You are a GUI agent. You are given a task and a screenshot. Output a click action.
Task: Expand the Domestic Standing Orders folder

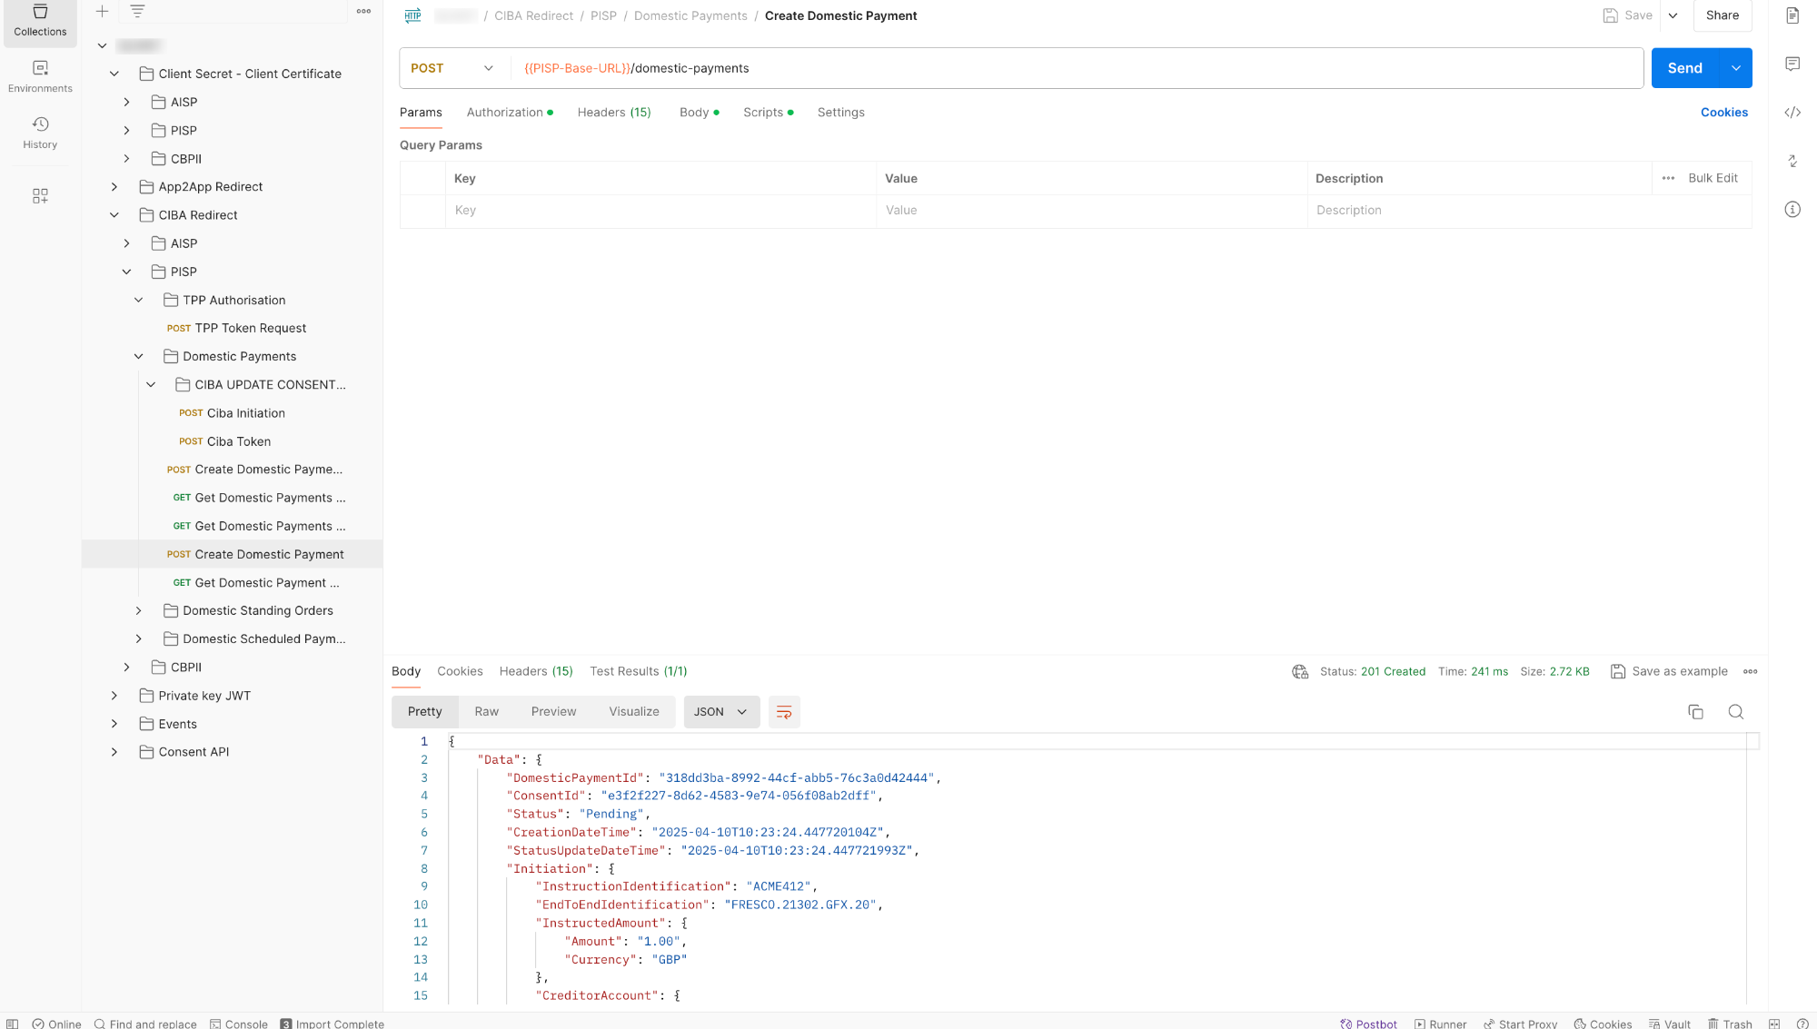click(x=139, y=611)
